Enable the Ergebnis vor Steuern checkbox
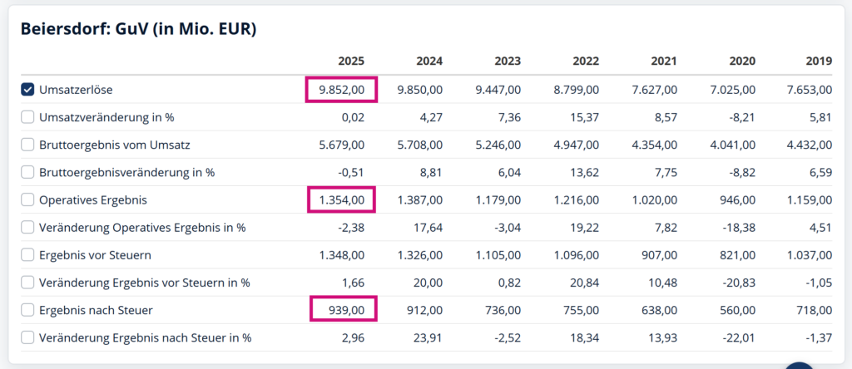Screen dimensions: 852x369 [27, 254]
